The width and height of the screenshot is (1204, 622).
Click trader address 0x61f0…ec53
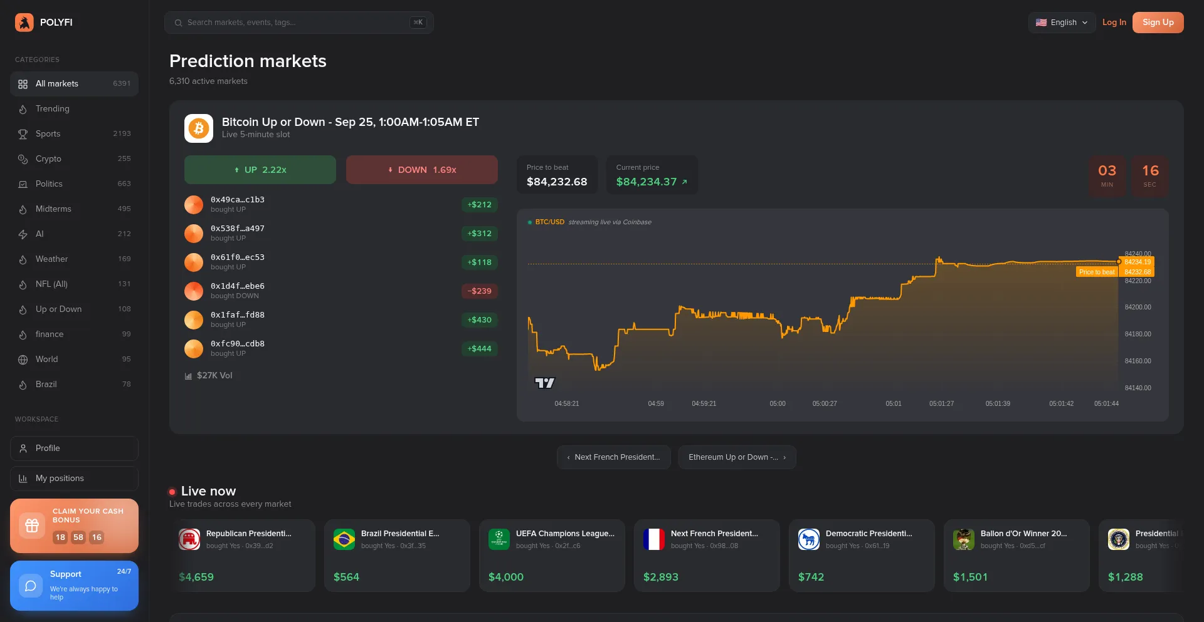(x=238, y=257)
